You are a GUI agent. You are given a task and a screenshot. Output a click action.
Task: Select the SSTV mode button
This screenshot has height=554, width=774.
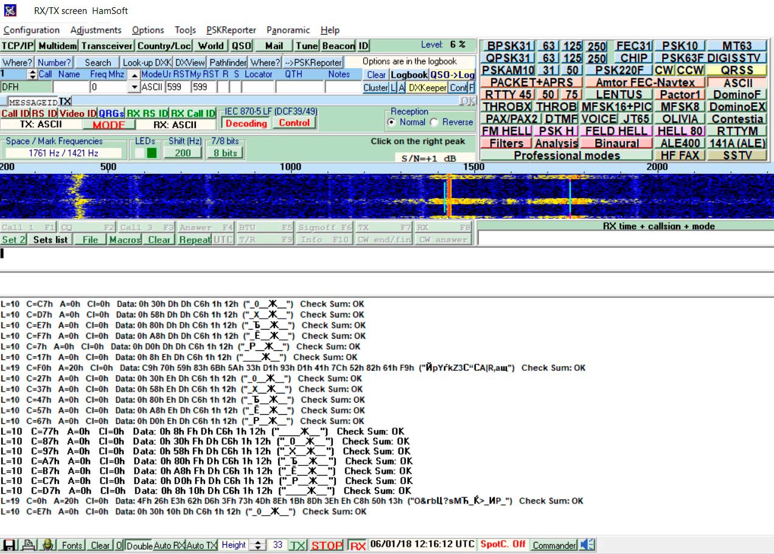point(737,155)
